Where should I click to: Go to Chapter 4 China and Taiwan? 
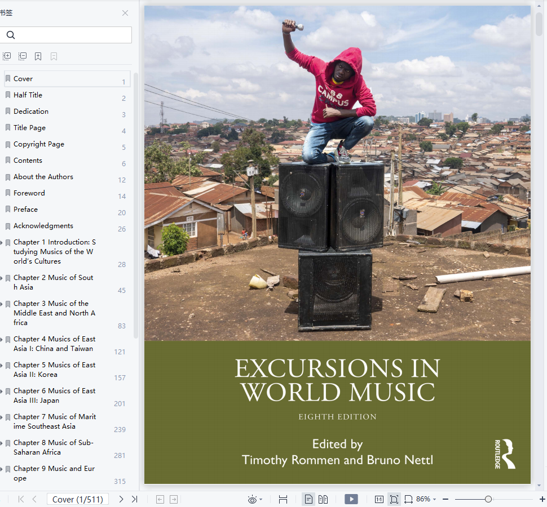55,344
